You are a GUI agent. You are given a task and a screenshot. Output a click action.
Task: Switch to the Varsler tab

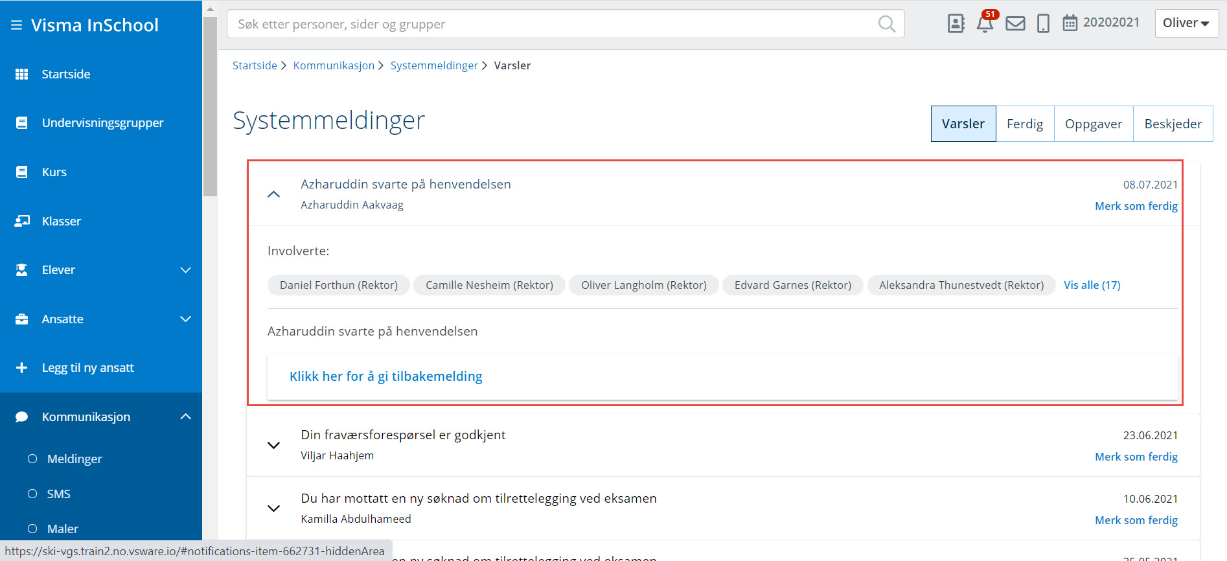[x=963, y=124]
